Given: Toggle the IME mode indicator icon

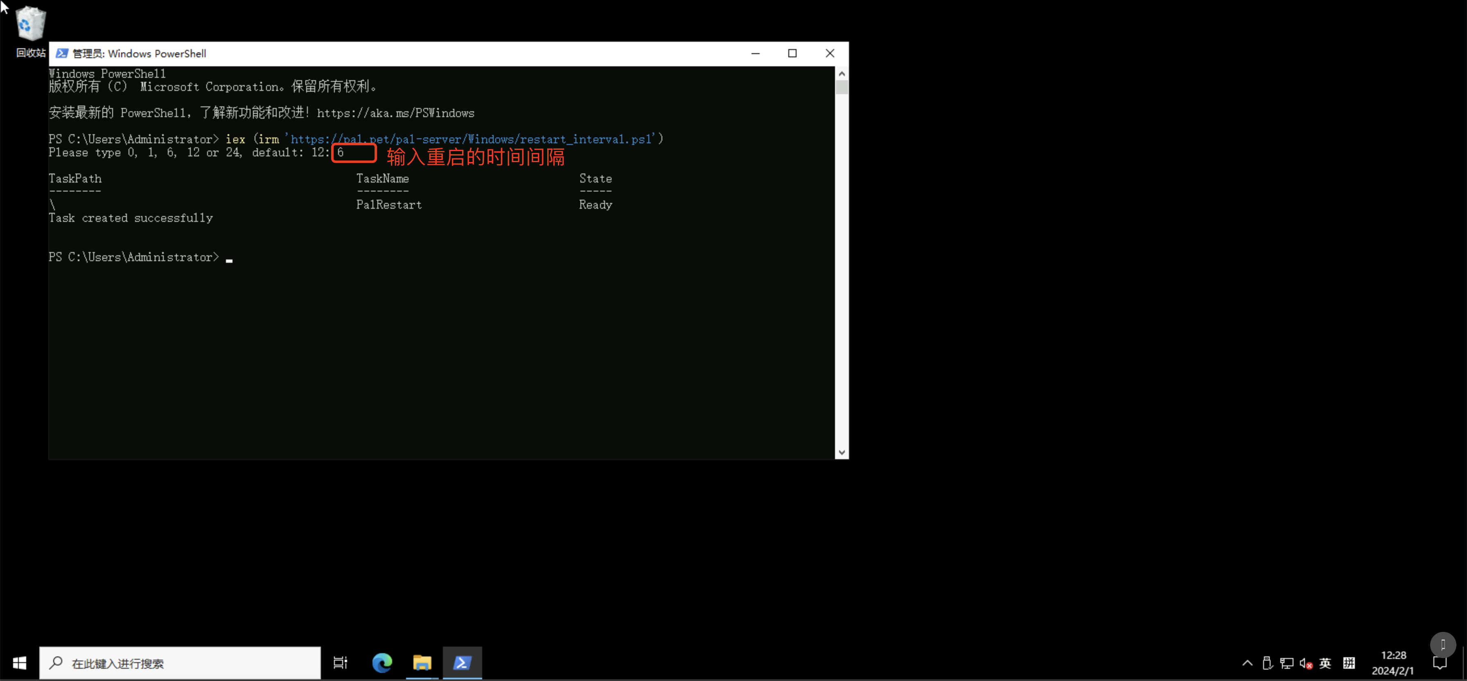Looking at the screenshot, I should 1349,663.
